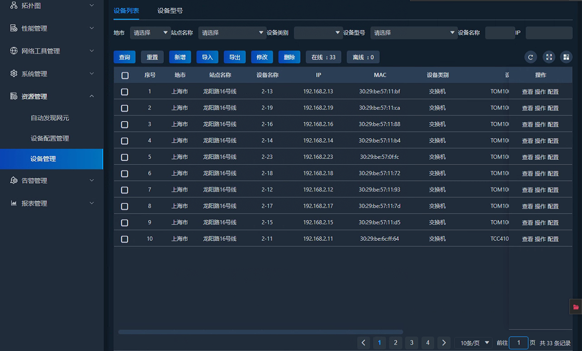Open the 站点名称 site name dropdown
Screen dimensions: 582x351
click(232, 33)
